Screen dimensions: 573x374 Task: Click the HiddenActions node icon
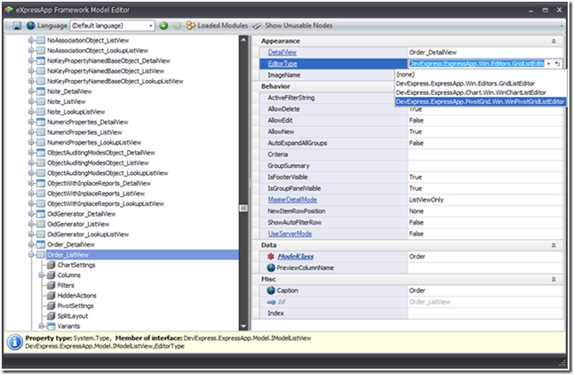coord(52,296)
